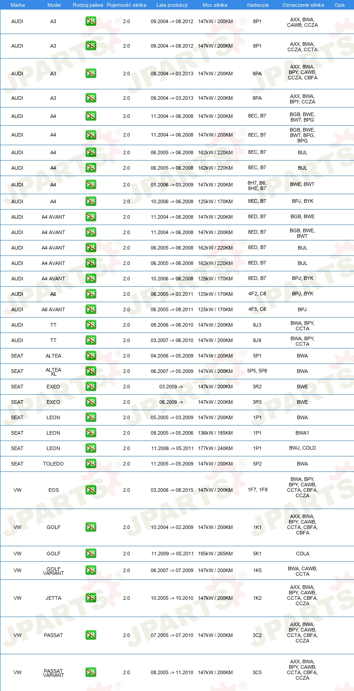
Task: Select the body cell 1F7, 1F8
Action: pyautogui.click(x=257, y=490)
